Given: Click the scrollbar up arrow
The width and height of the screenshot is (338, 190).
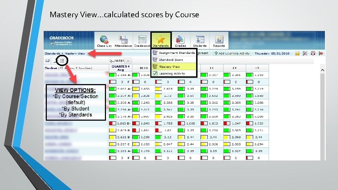Looking at the screenshot, I should 323,70.
